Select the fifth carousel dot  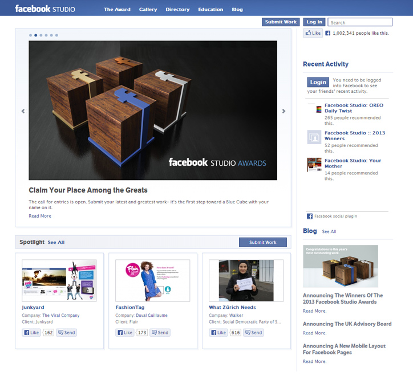tap(51, 35)
